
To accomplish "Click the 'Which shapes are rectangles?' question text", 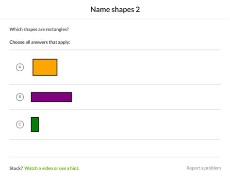I will (x=39, y=29).
